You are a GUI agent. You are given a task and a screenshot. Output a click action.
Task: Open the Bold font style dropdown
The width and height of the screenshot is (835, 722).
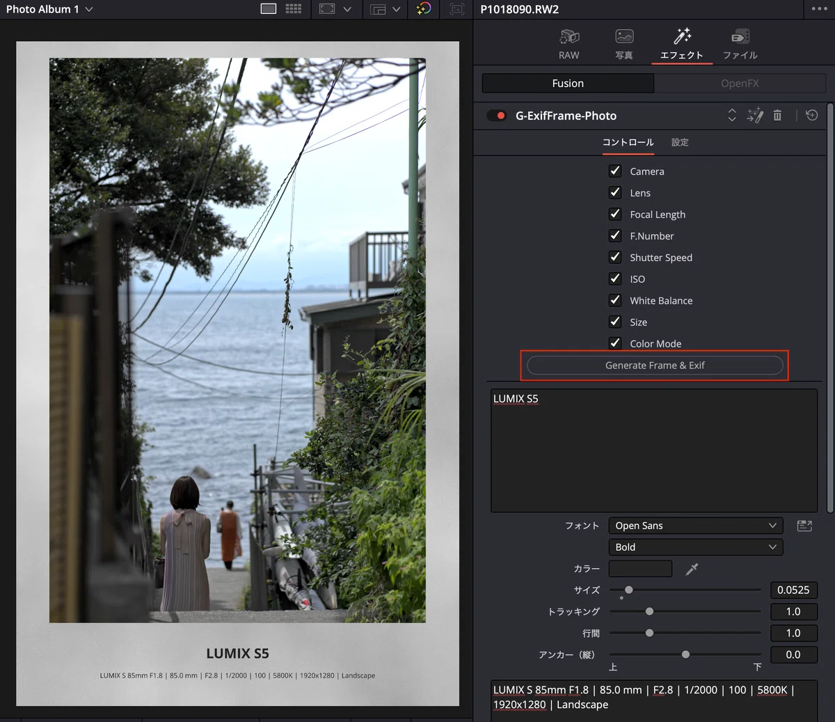coord(696,547)
